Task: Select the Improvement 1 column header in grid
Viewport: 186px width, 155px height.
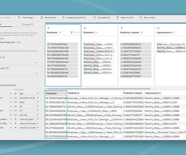Action: [165, 93]
